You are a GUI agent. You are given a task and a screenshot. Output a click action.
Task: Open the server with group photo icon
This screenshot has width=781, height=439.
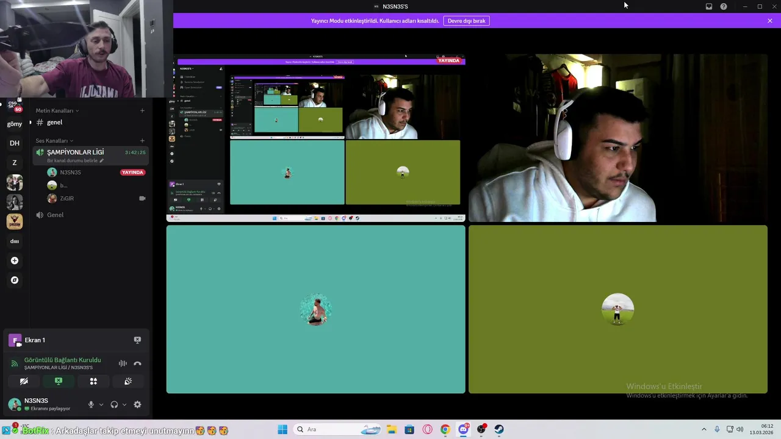(15, 182)
